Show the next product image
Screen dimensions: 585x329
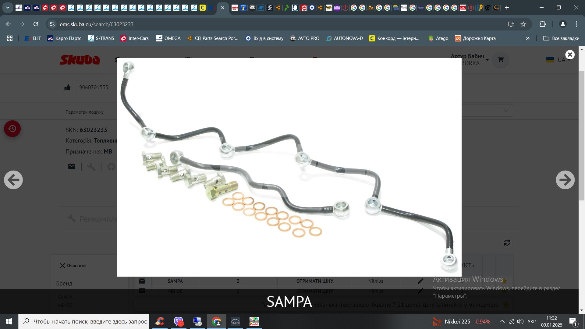click(565, 180)
